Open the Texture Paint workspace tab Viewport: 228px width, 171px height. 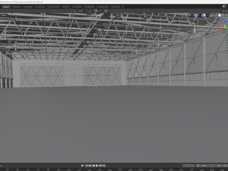[53, 7]
